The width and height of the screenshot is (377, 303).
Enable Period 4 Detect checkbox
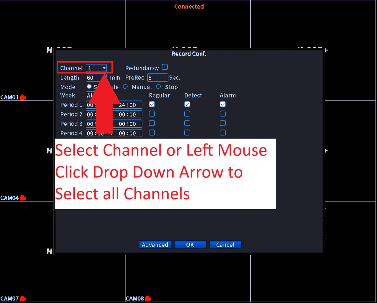point(187,132)
